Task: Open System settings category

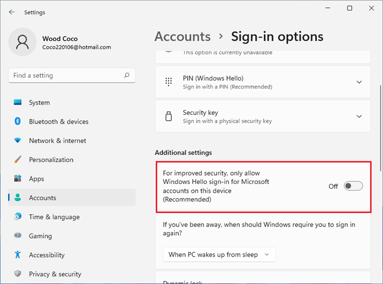Action: 72,102
